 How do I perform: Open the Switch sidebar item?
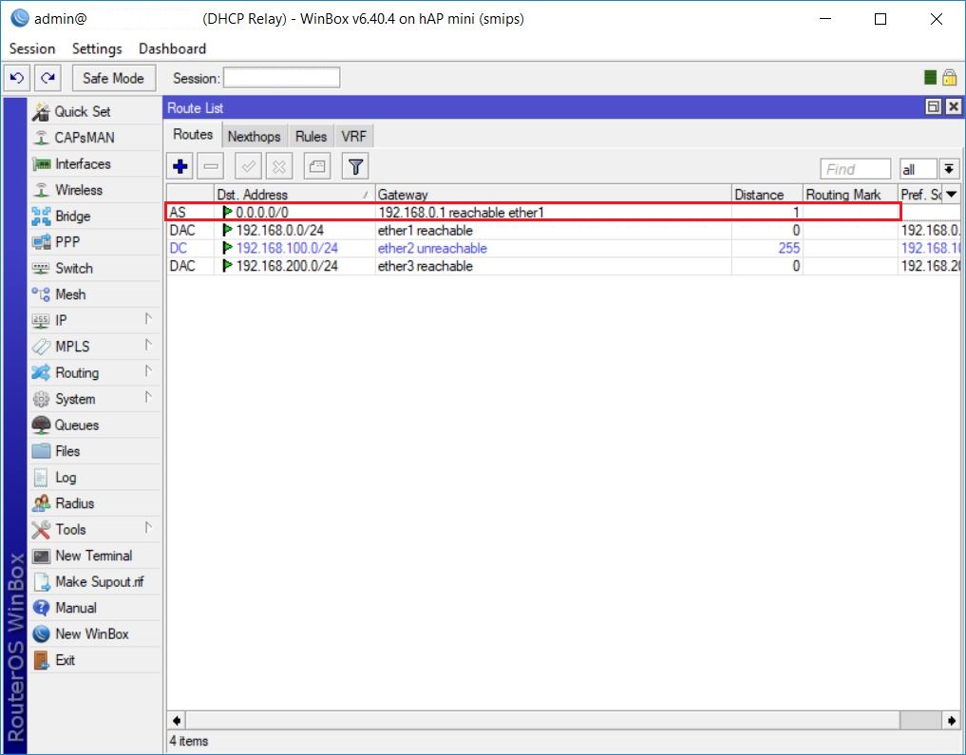(x=94, y=268)
